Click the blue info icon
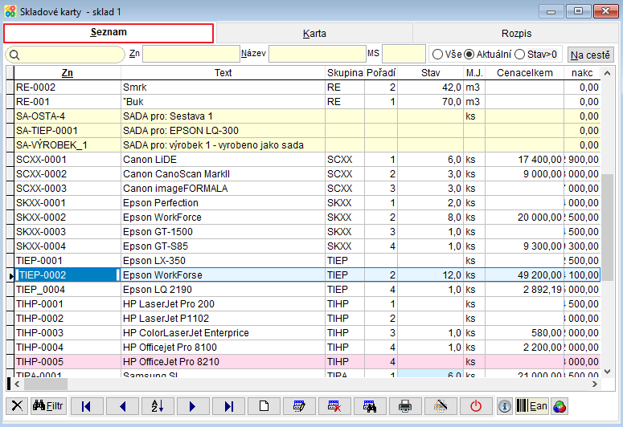623x427 pixels. 505,406
